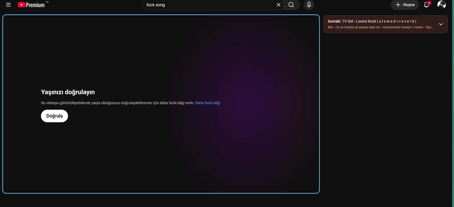The width and height of the screenshot is (454, 207).
Task: Expand the Sonraki playlist panel chevron
Action: click(x=441, y=24)
